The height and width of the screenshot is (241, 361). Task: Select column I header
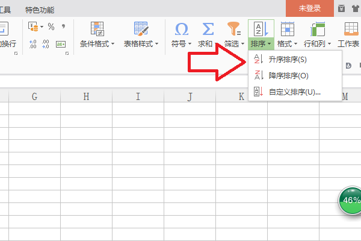(138, 96)
